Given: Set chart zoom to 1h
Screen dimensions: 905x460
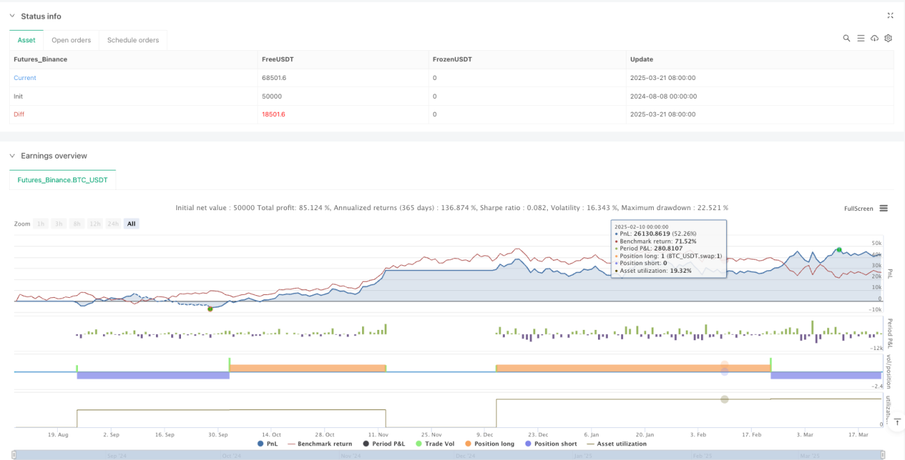Looking at the screenshot, I should pyautogui.click(x=41, y=223).
